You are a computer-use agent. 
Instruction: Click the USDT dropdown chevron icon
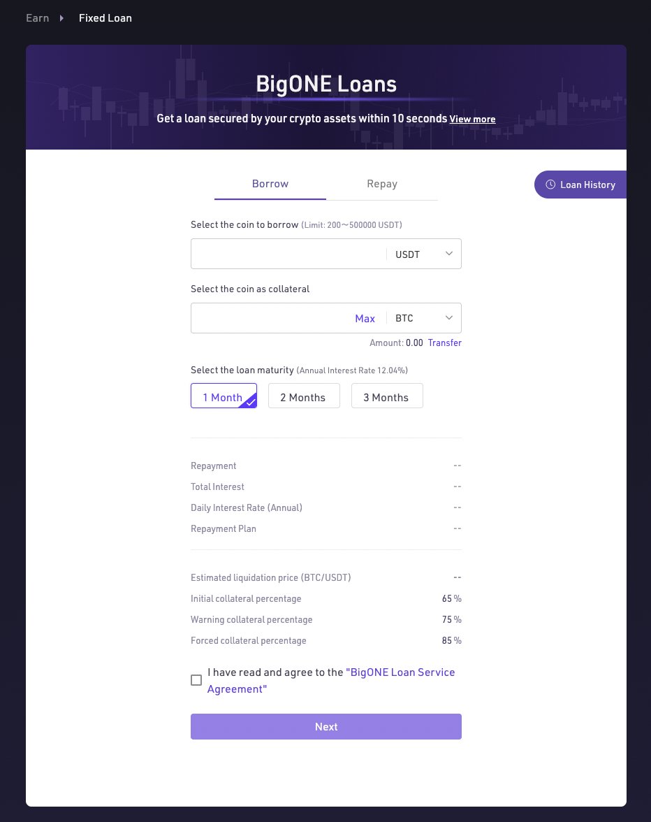point(449,254)
